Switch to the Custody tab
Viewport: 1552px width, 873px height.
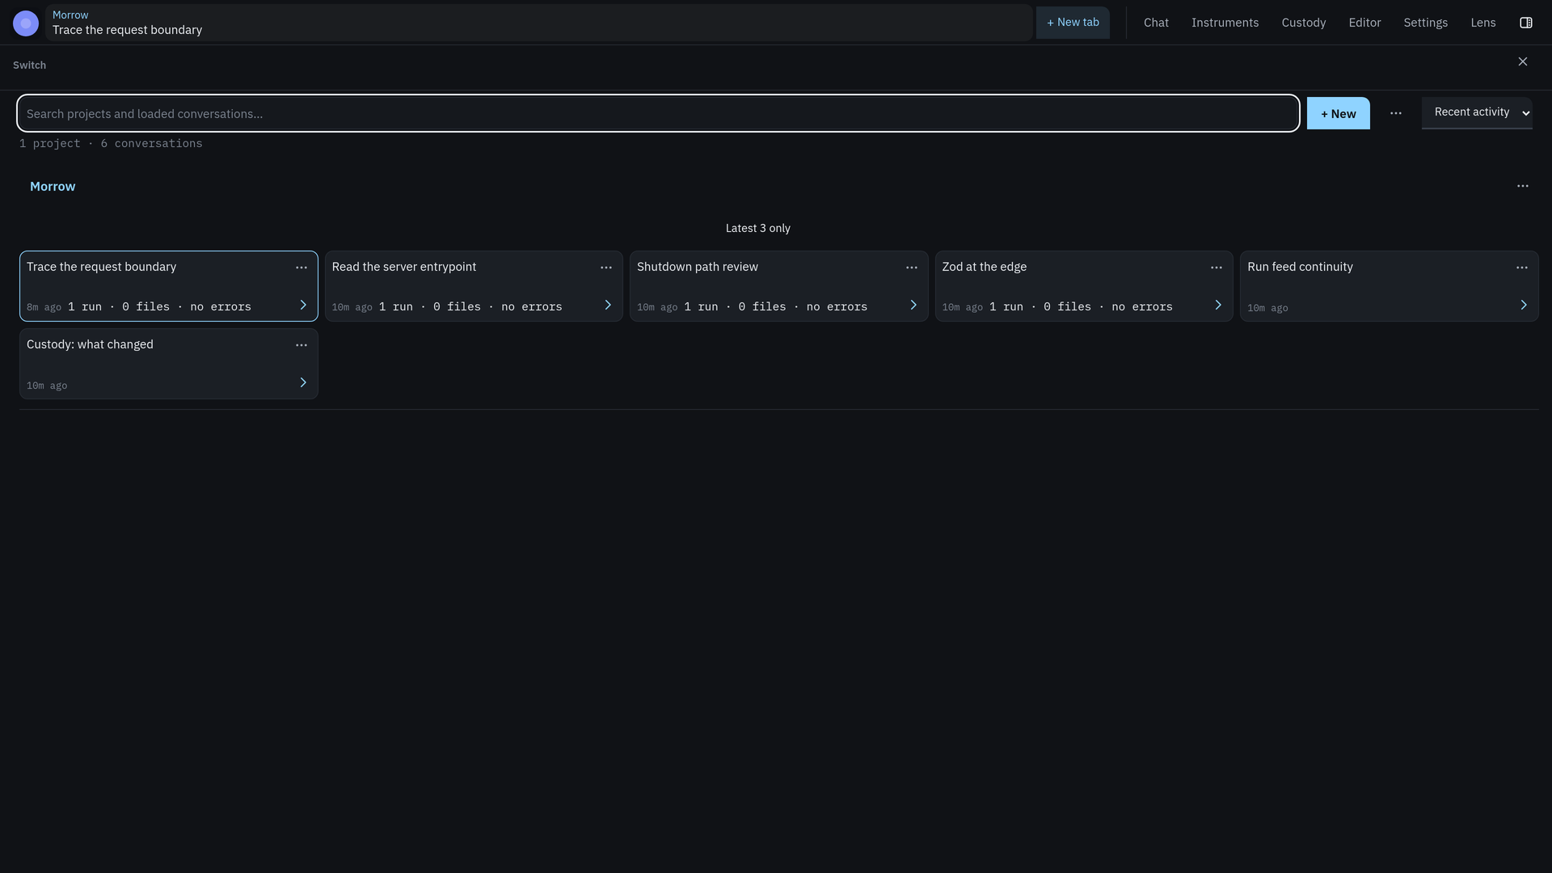click(x=1304, y=23)
